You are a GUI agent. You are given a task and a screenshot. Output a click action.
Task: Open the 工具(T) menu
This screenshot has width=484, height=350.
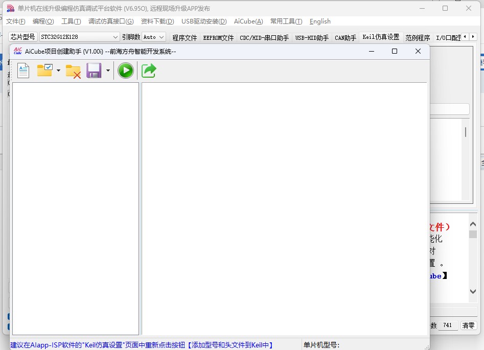click(71, 21)
